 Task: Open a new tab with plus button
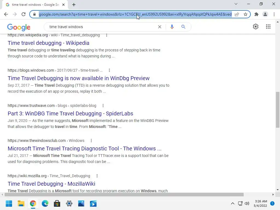[74, 5]
